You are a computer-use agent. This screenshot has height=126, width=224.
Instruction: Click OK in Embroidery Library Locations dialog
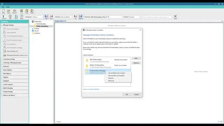pos(127,94)
